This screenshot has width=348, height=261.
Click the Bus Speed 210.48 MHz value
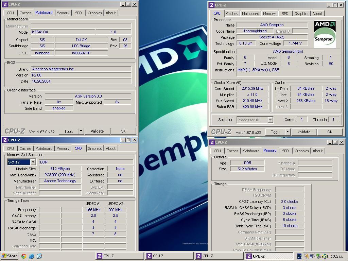click(x=253, y=101)
